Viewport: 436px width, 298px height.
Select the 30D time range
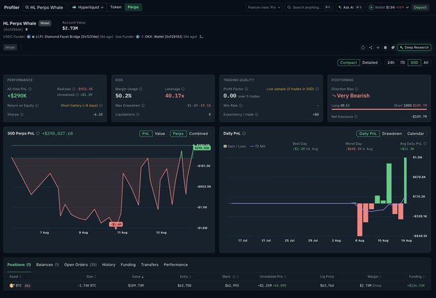pyautogui.click(x=414, y=63)
